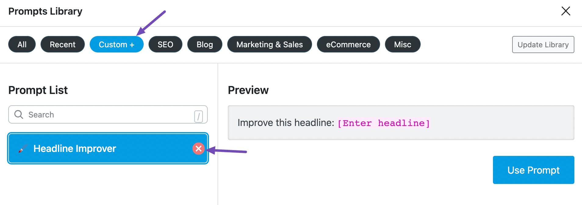The height and width of the screenshot is (205, 582).
Task: Click the [Enter headline] placeholder
Action: point(384,123)
